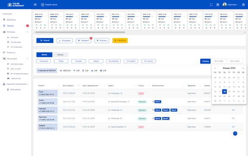Click the start date field 18.01.2023
Screen dimensions: 248x156
218,61
